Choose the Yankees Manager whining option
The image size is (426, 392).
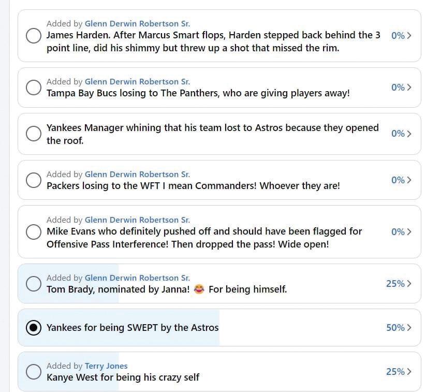point(34,134)
